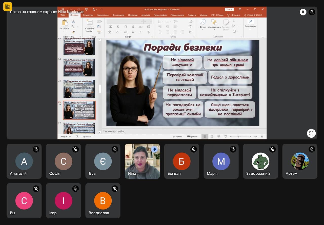Expand the Вставити paste options arrow
The image size is (324, 225).
tap(65, 31)
